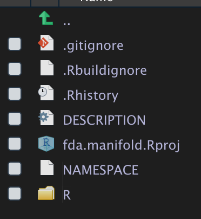The width and height of the screenshot is (201, 219).
Task: Click the blank file icon beside .Rbuildignore
Action: coord(47,68)
